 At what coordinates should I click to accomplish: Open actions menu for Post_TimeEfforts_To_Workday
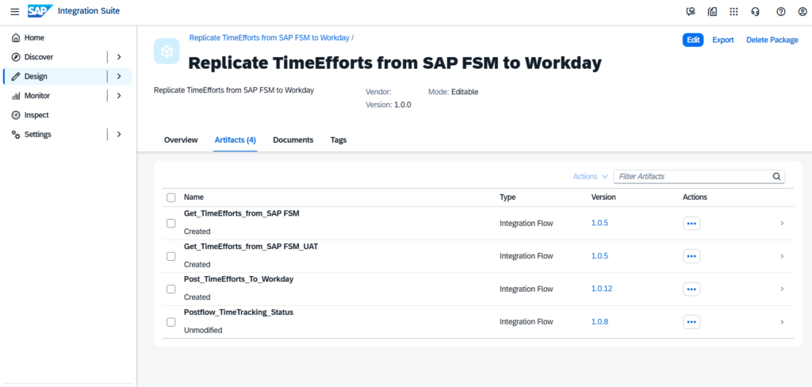pos(691,289)
